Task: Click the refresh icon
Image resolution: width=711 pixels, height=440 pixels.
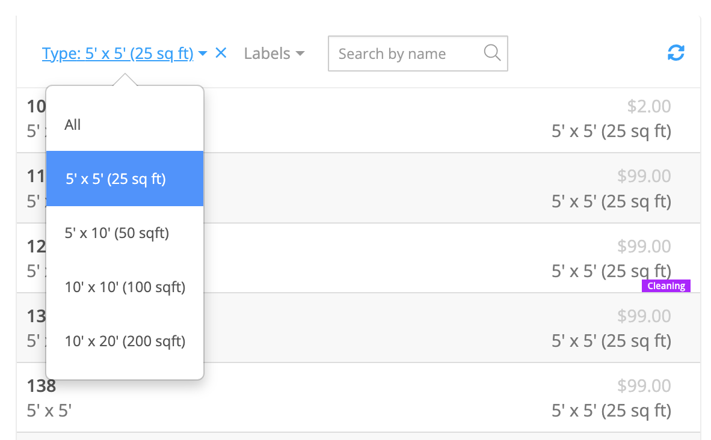Action: 676,53
